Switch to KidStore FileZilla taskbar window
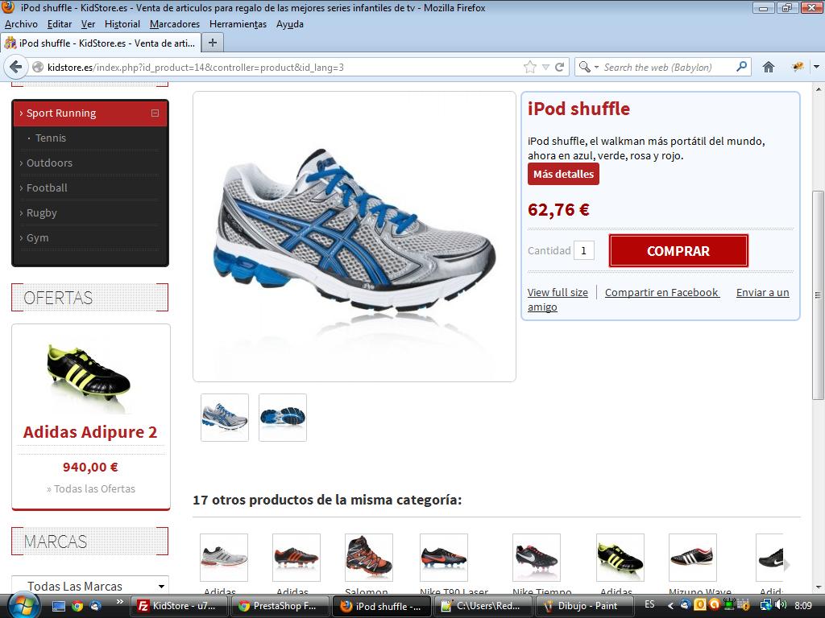Viewport: 825px width, 618px height. tap(180, 605)
